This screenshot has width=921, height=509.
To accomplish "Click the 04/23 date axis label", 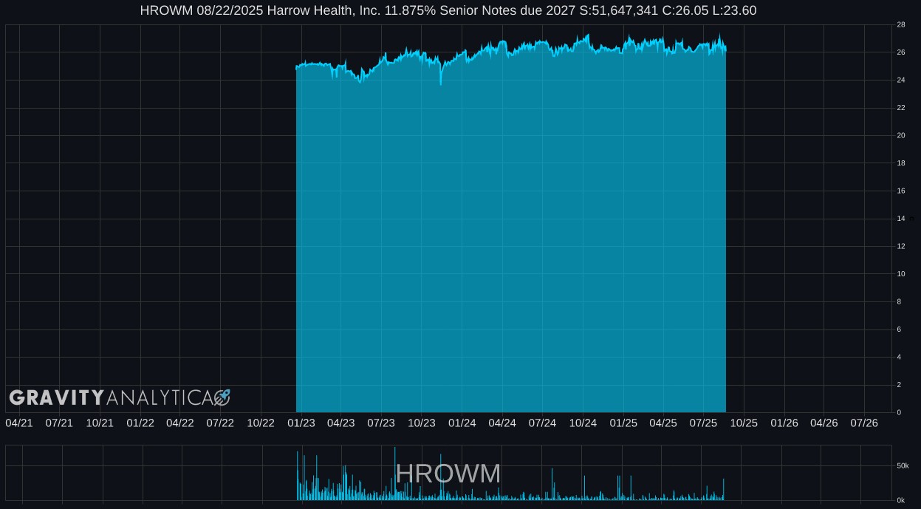I will click(x=341, y=423).
